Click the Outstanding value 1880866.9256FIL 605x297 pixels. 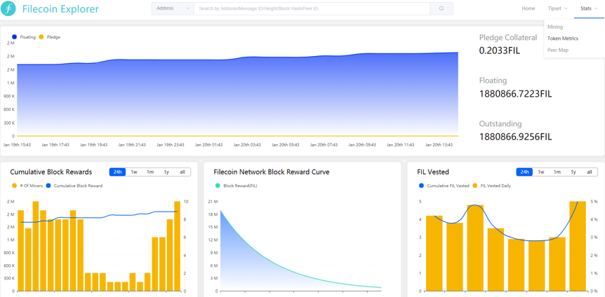(x=515, y=137)
